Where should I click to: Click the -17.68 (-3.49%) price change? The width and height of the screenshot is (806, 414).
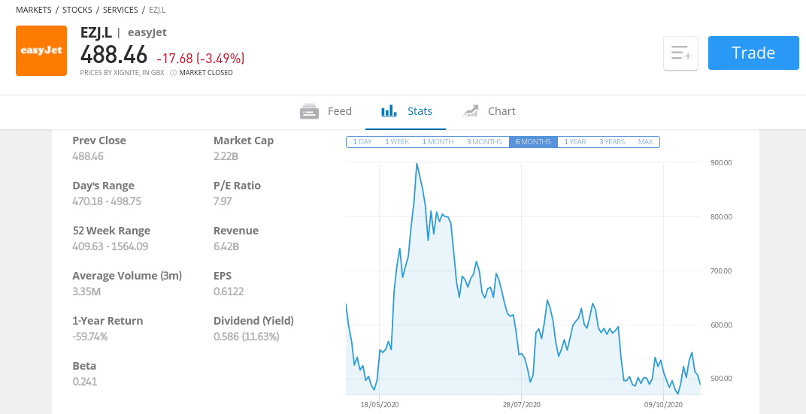point(201,59)
